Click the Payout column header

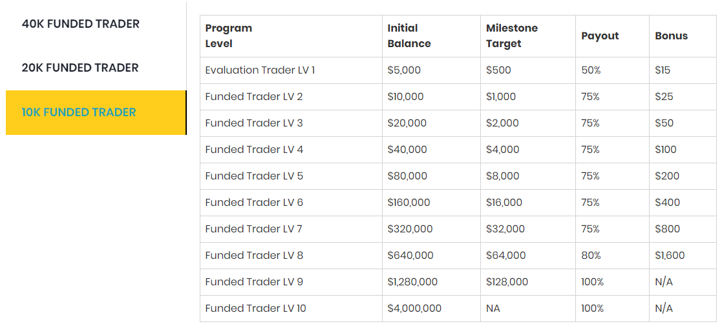coord(600,36)
